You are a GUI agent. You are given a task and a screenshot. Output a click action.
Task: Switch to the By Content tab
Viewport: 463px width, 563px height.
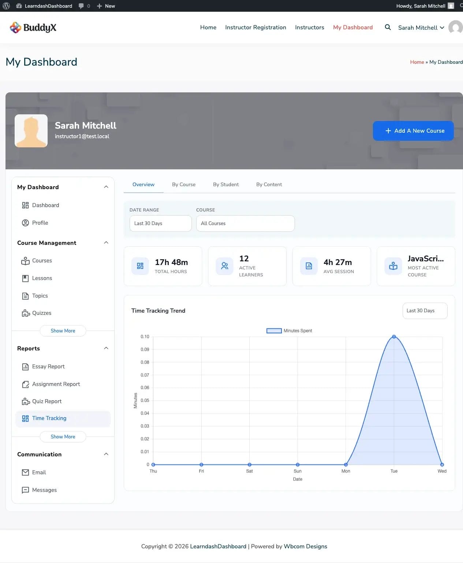click(269, 184)
